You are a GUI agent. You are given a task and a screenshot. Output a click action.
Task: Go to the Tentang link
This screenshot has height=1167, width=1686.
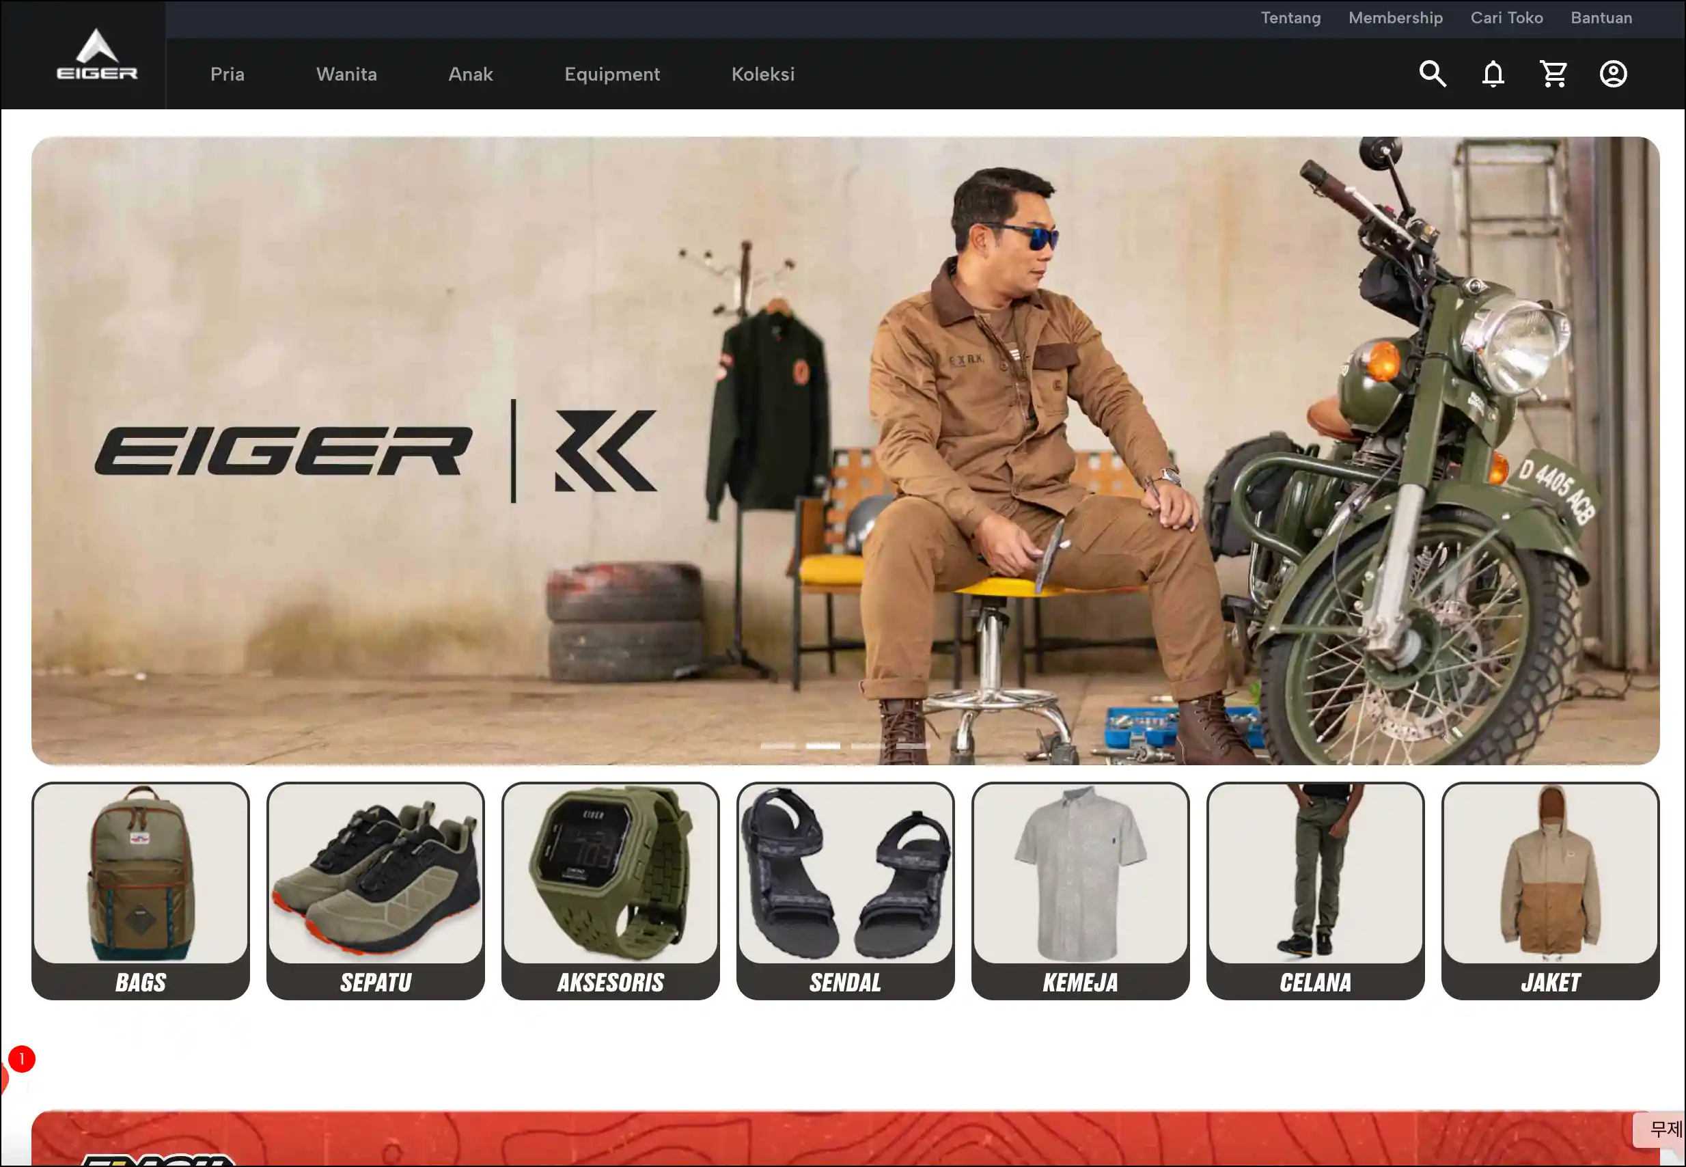pos(1290,18)
